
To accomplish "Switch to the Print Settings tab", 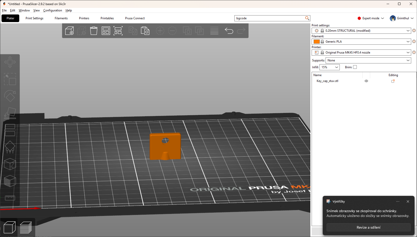I will pyautogui.click(x=34, y=18).
